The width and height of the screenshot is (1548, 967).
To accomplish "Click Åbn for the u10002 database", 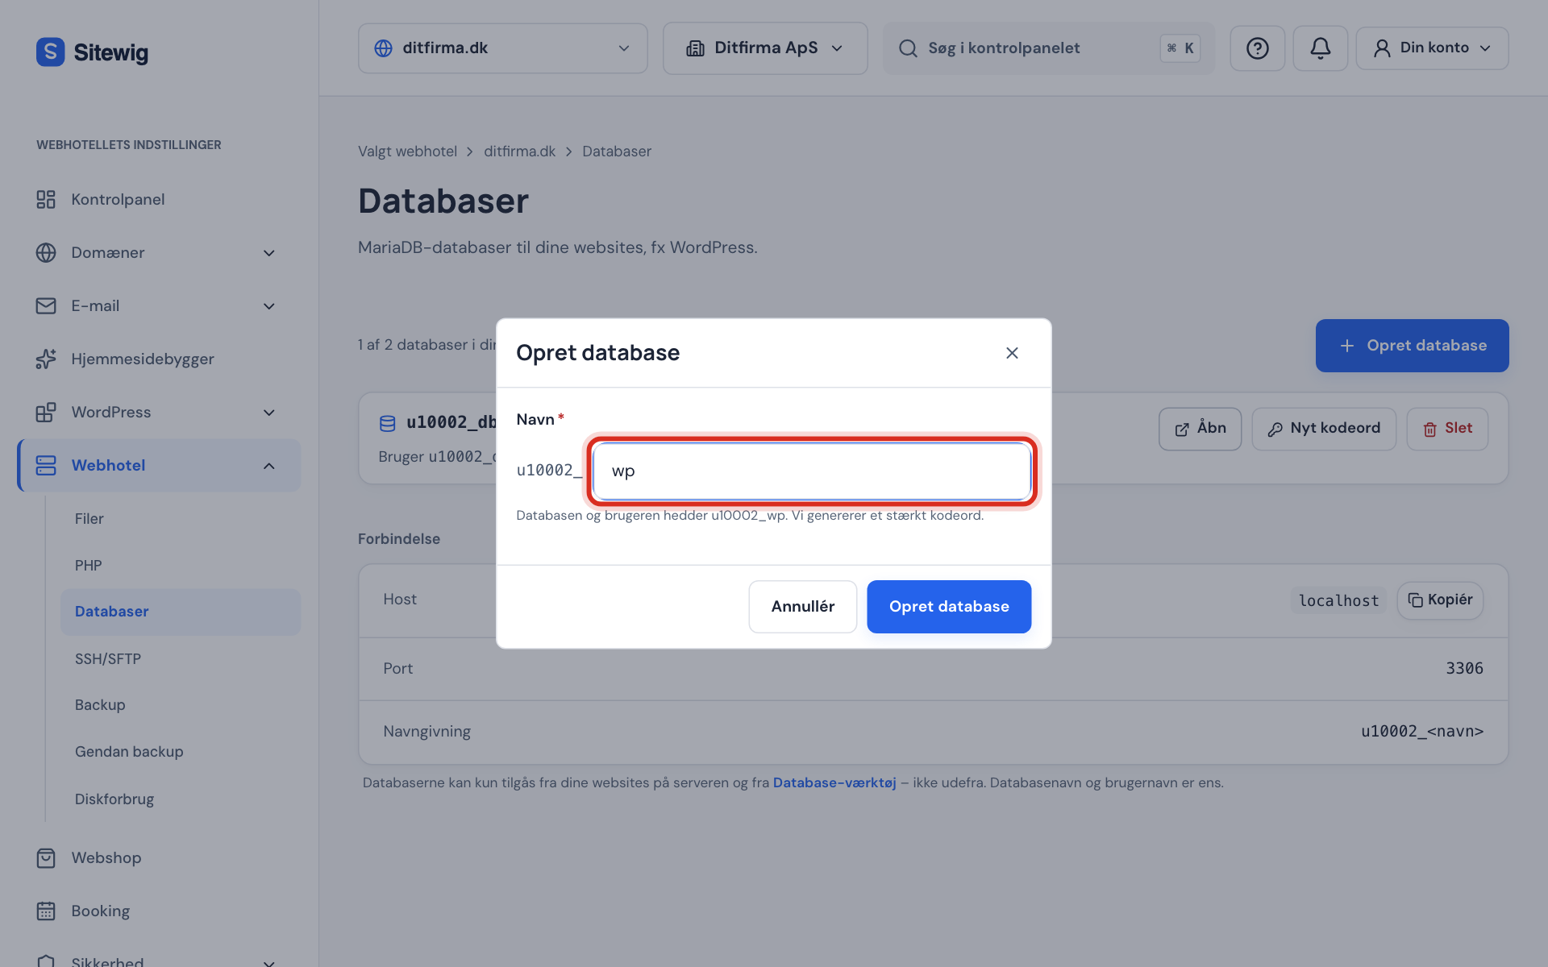I will (x=1200, y=429).
